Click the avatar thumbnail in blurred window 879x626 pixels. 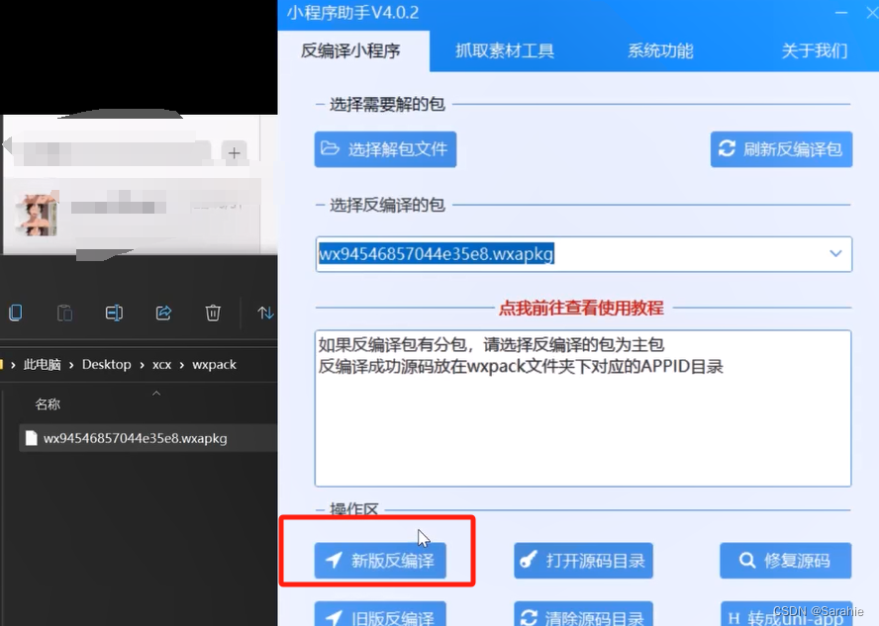click(37, 215)
